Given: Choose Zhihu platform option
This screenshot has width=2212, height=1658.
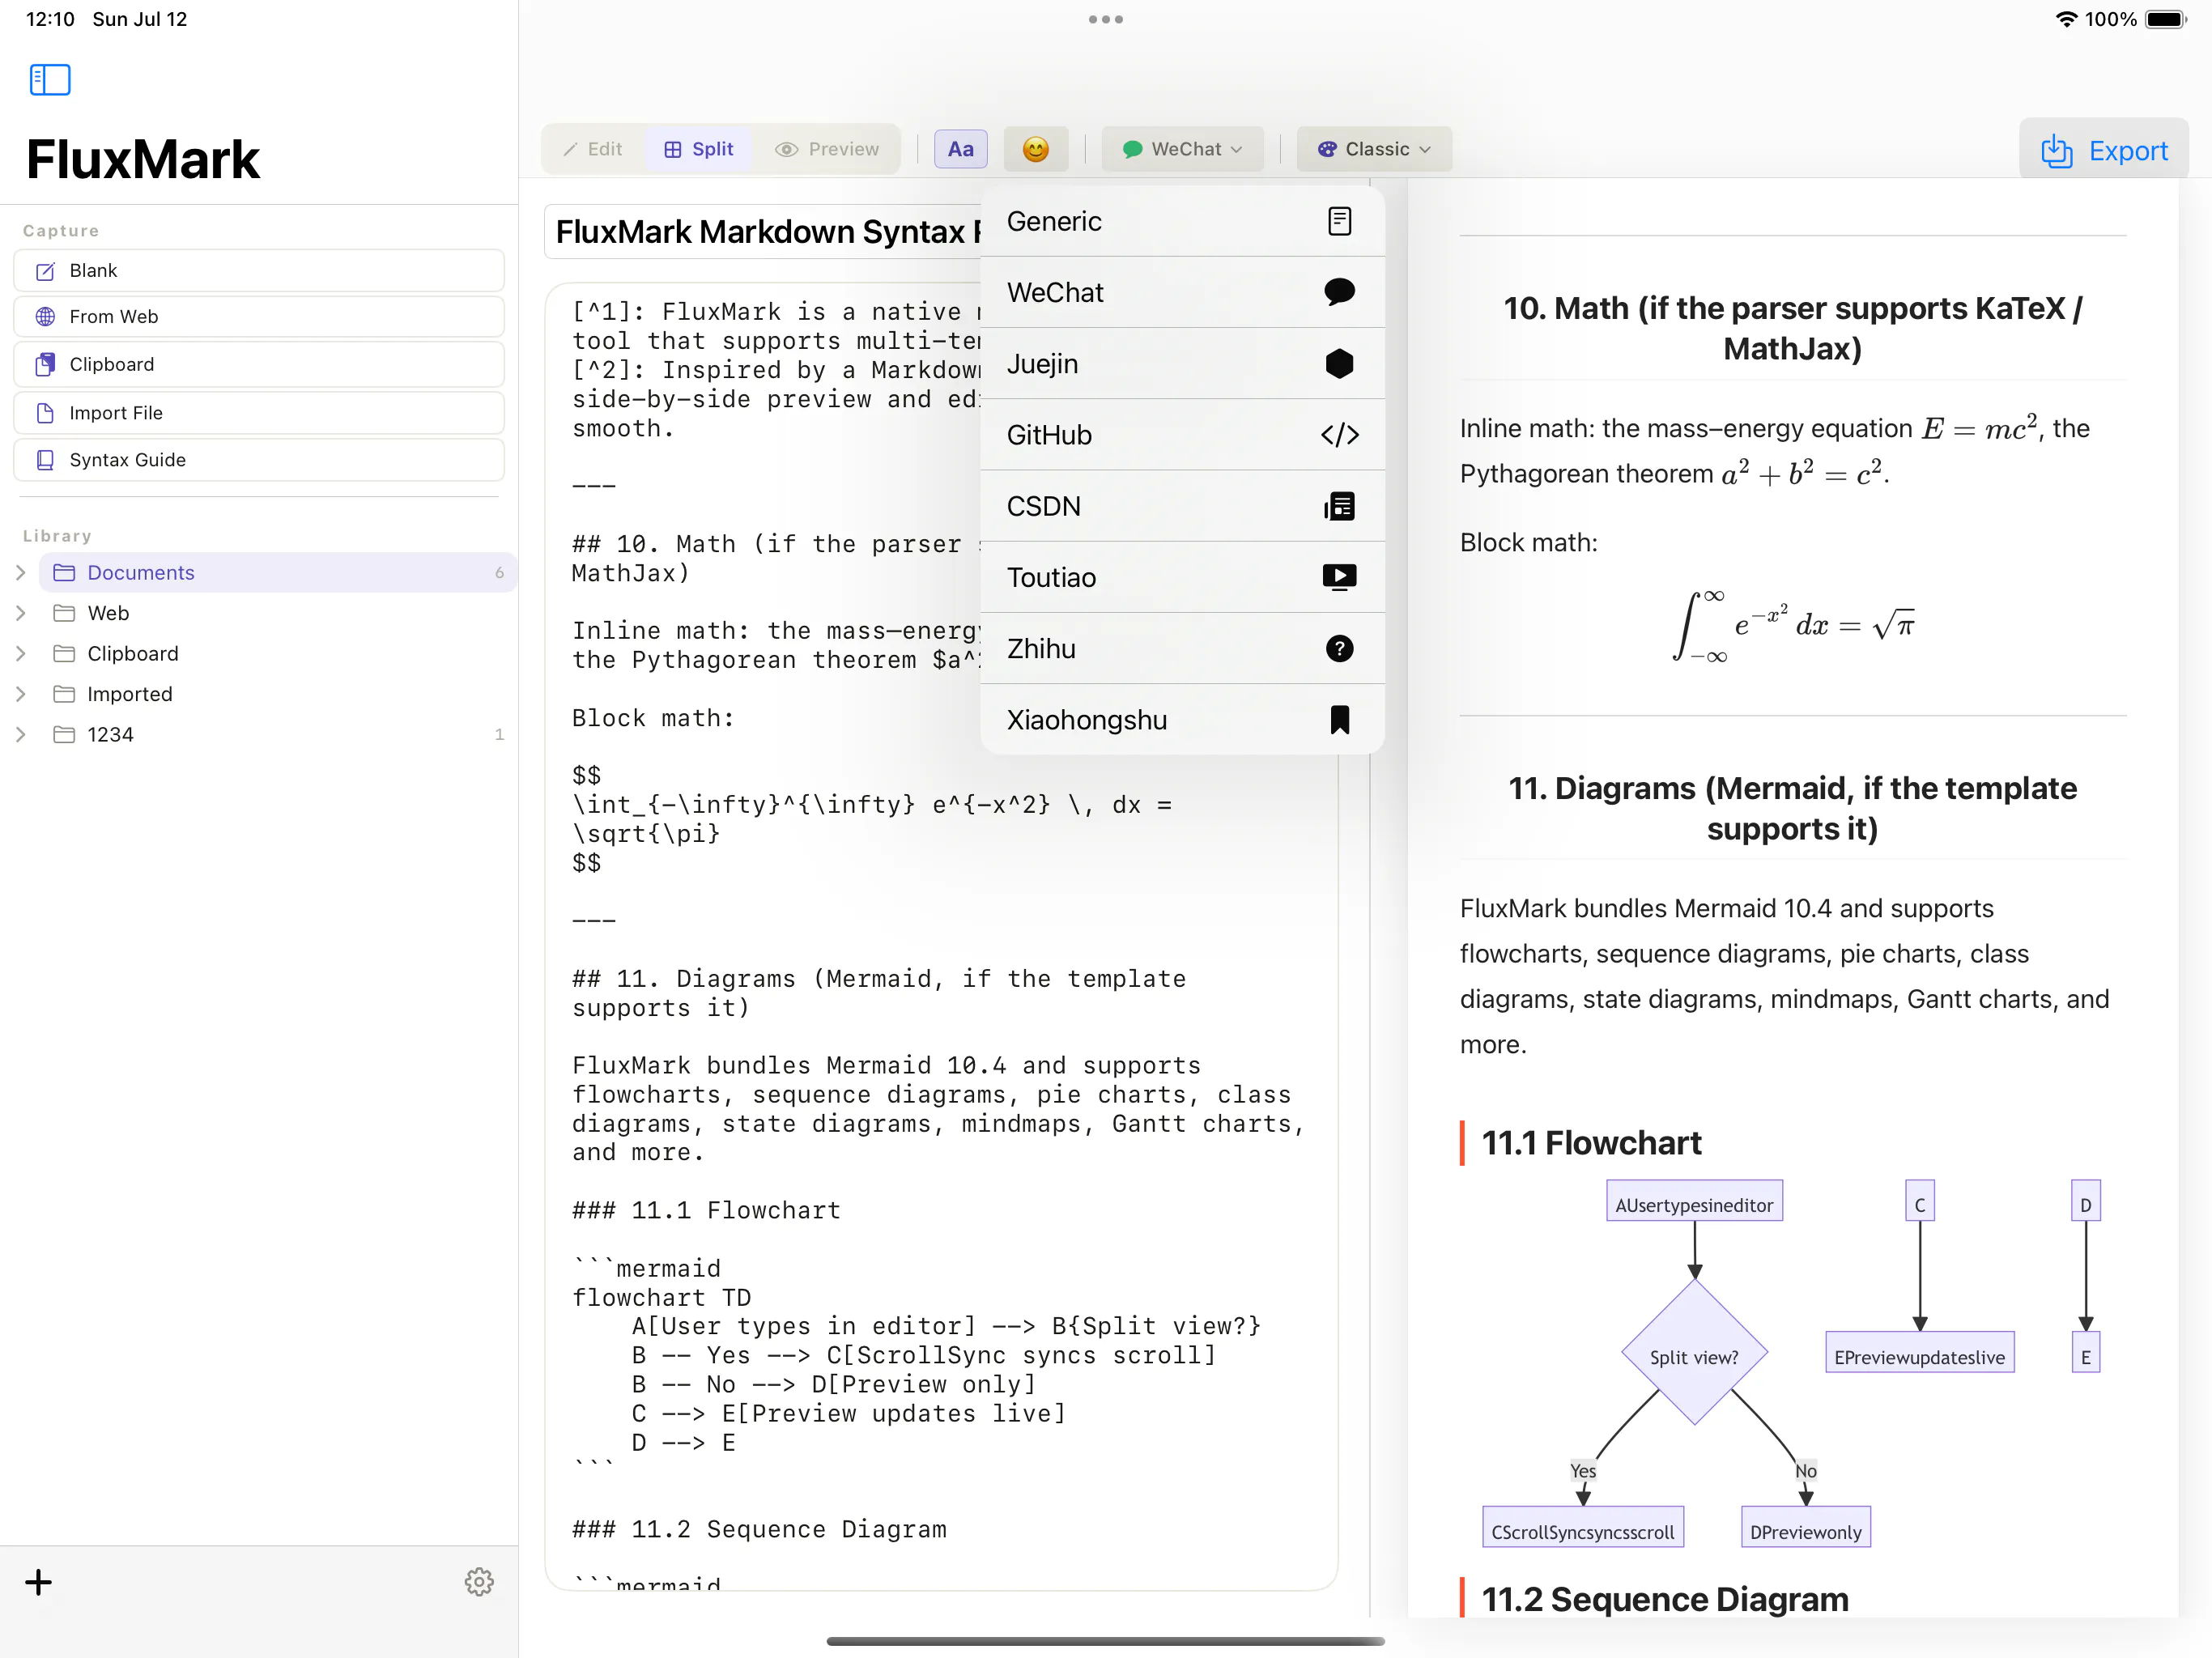Looking at the screenshot, I should pyautogui.click(x=1182, y=649).
